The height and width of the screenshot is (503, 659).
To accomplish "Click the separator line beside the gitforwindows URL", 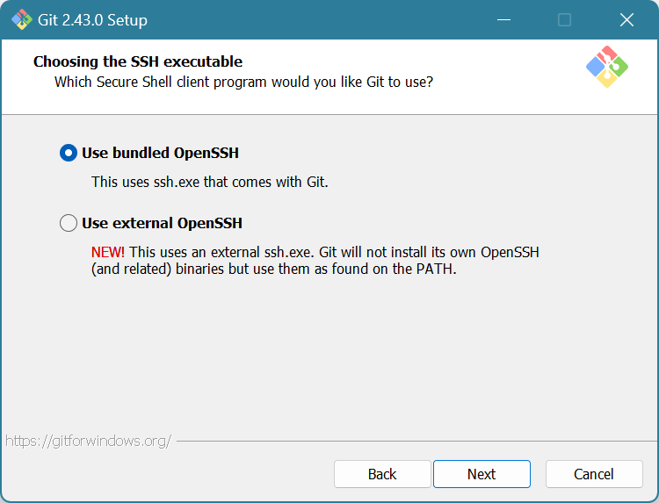I will [x=413, y=441].
